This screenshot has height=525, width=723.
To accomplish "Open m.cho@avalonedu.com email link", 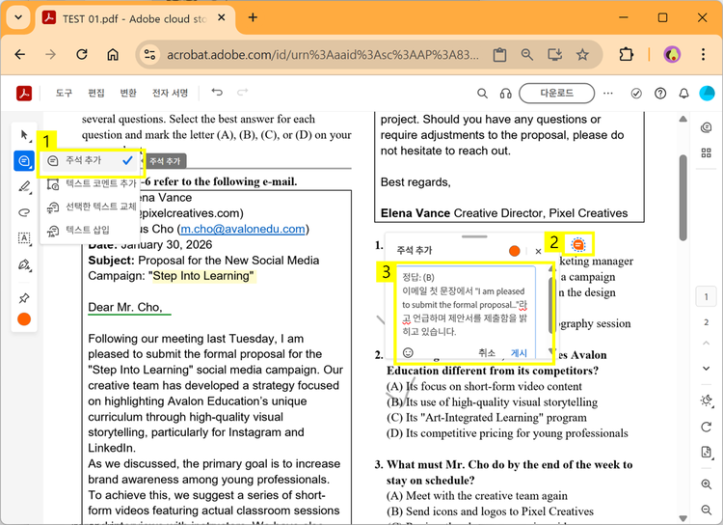I will [x=243, y=229].
